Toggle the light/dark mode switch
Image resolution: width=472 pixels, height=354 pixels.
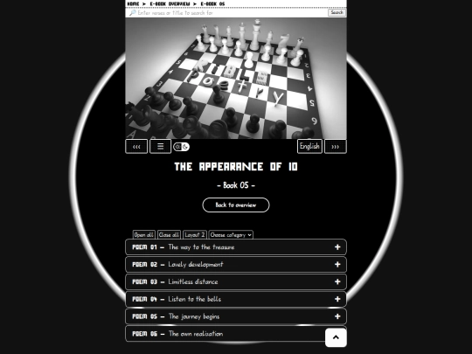pos(181,147)
